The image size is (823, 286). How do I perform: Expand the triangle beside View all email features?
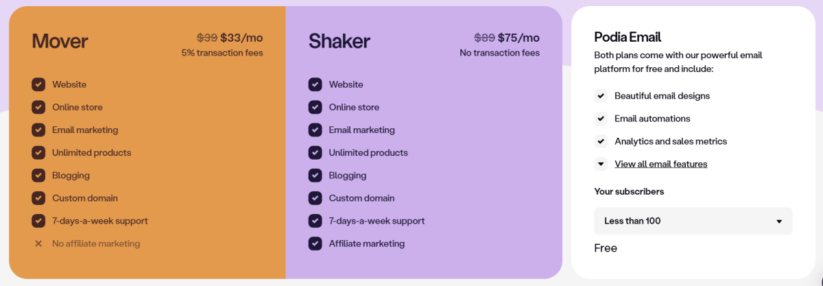[601, 164]
